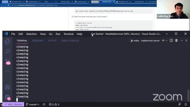Switch to the DEBUG CONSOLE tab
Screen dimensions: 190x107
[x=70, y=41]
